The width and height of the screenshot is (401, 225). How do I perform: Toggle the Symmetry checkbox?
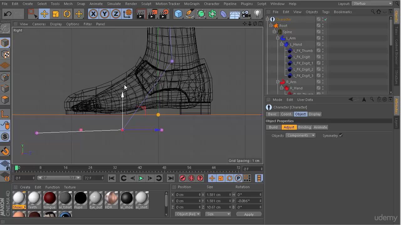(x=341, y=135)
